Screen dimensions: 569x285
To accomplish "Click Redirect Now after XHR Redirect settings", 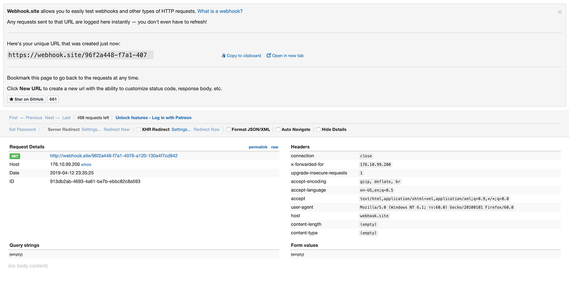I will (x=207, y=130).
